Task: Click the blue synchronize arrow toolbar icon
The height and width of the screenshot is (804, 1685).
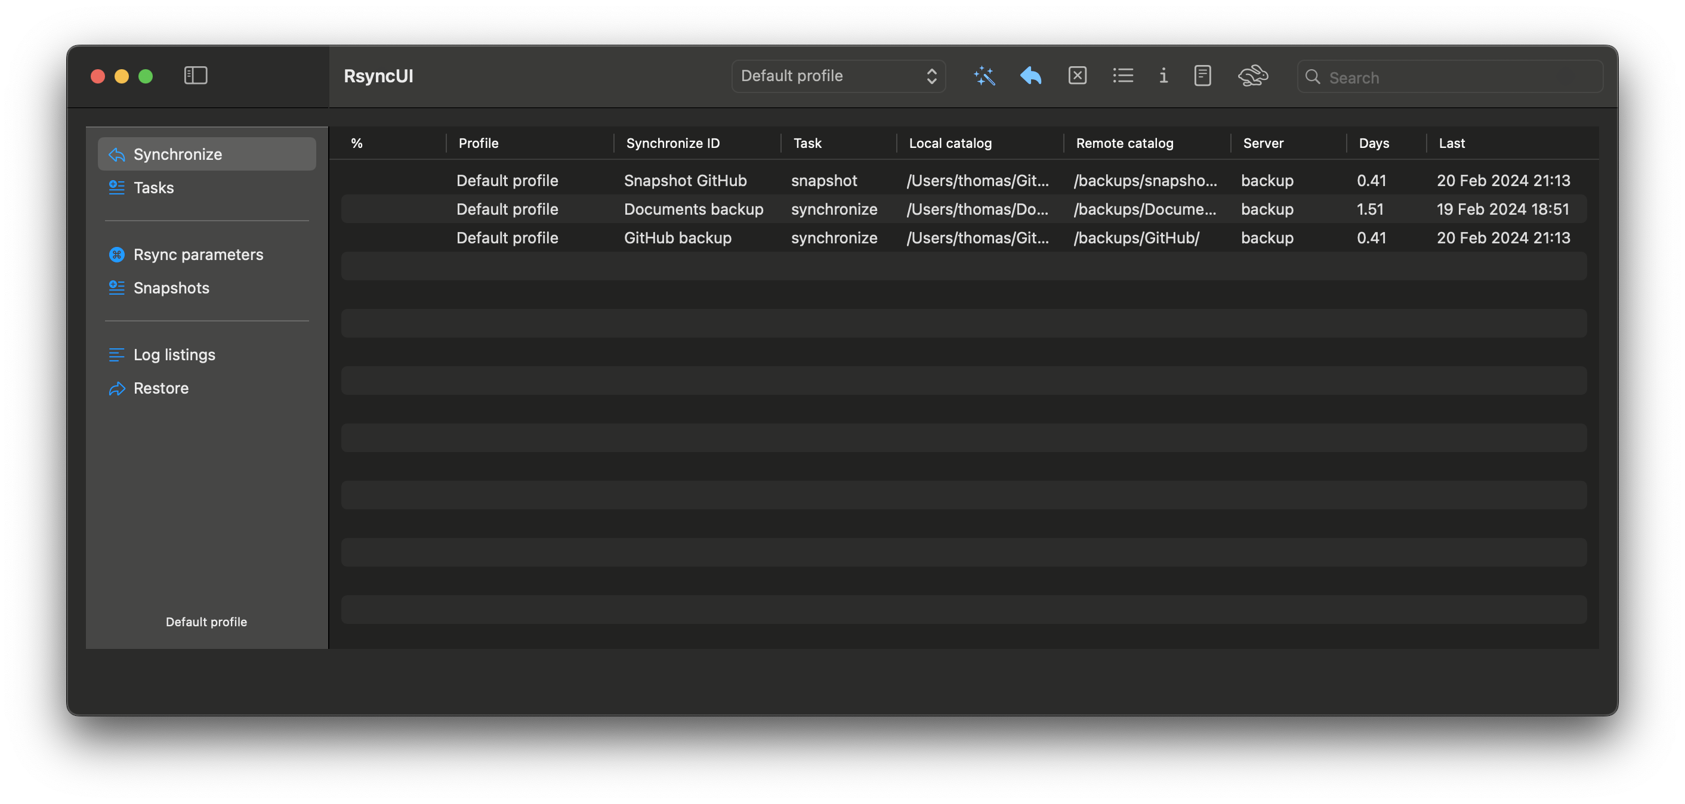Action: (1030, 76)
